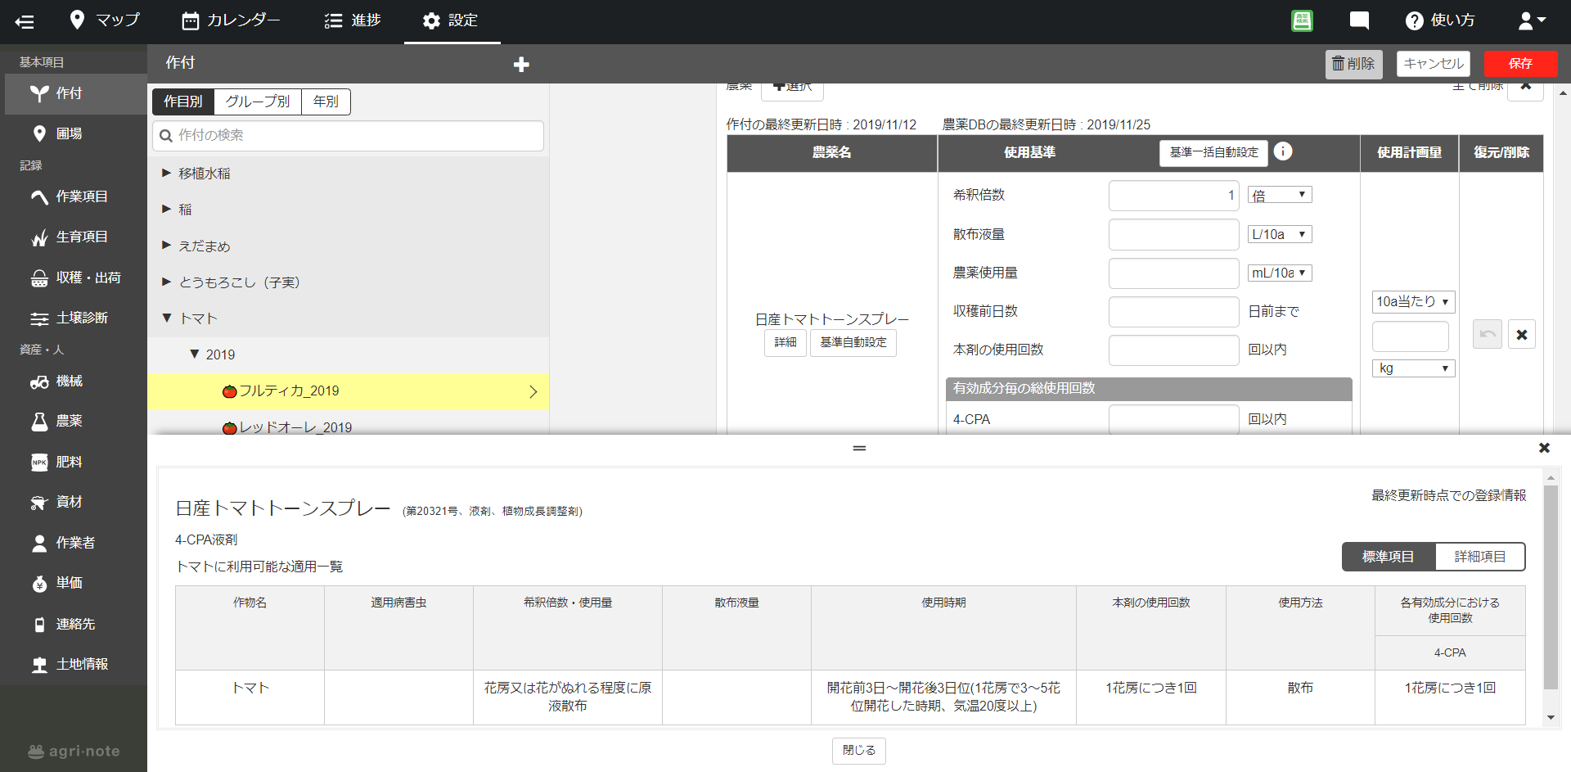Open the mL/10a pesticide amount dropdown
Viewport: 1571px width, 772px height.
tap(1280, 273)
